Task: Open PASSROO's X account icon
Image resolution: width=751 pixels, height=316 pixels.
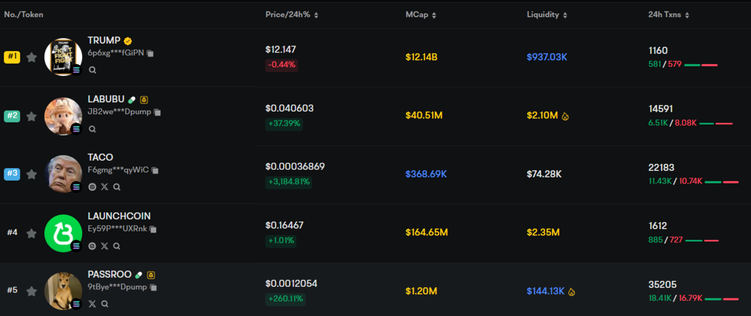Action: [x=92, y=304]
